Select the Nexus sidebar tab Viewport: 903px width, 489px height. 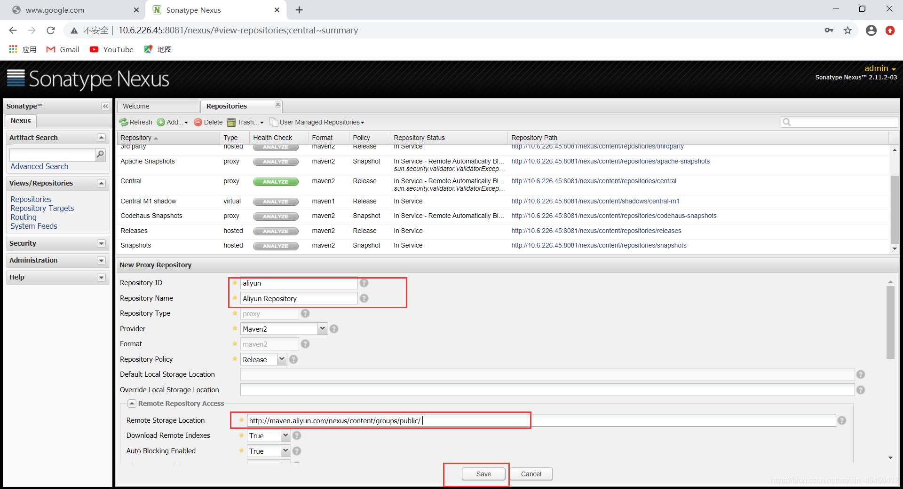(x=21, y=121)
